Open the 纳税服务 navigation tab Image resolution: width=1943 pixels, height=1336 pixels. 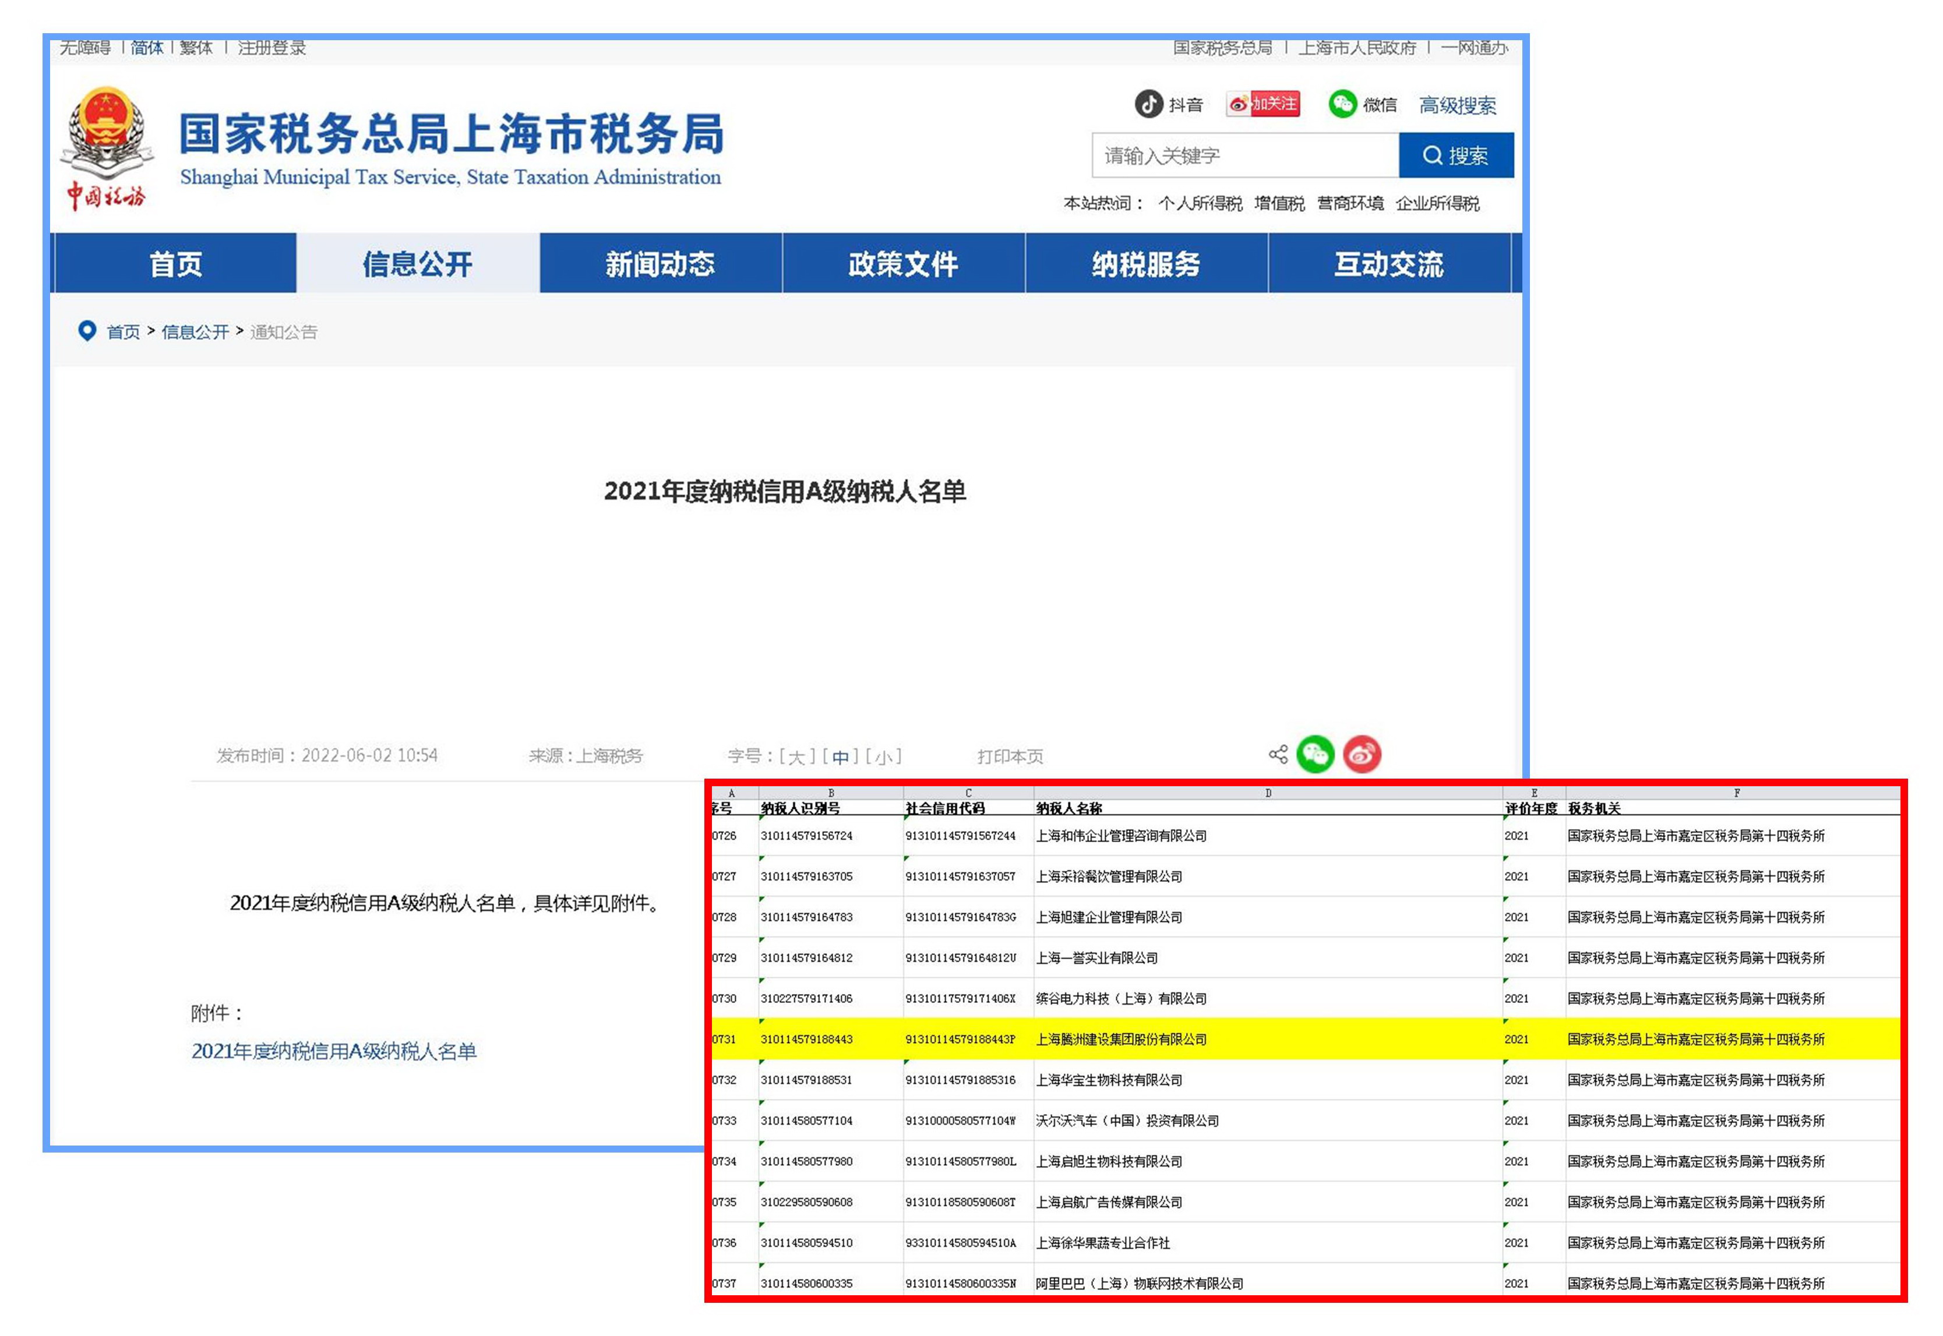1145,264
